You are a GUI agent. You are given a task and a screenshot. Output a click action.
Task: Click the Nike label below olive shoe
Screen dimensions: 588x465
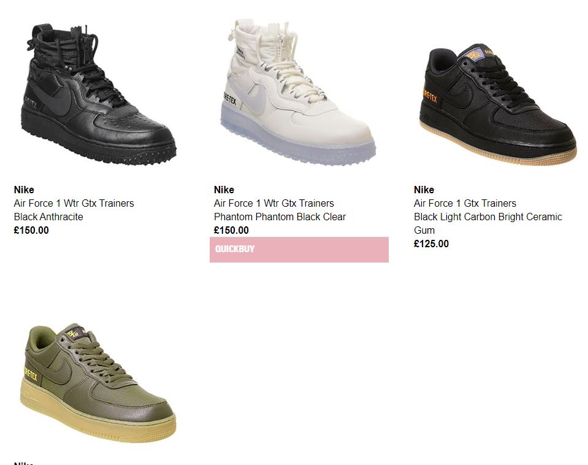click(24, 463)
